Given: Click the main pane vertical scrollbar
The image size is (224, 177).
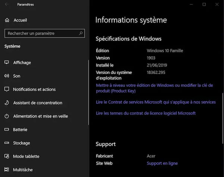Looking at the screenshot, I should tap(223, 118).
